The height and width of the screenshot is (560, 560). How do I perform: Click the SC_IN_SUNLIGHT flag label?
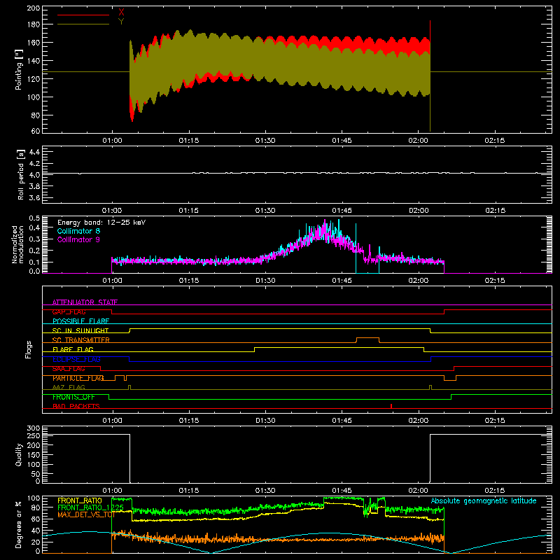(80, 330)
